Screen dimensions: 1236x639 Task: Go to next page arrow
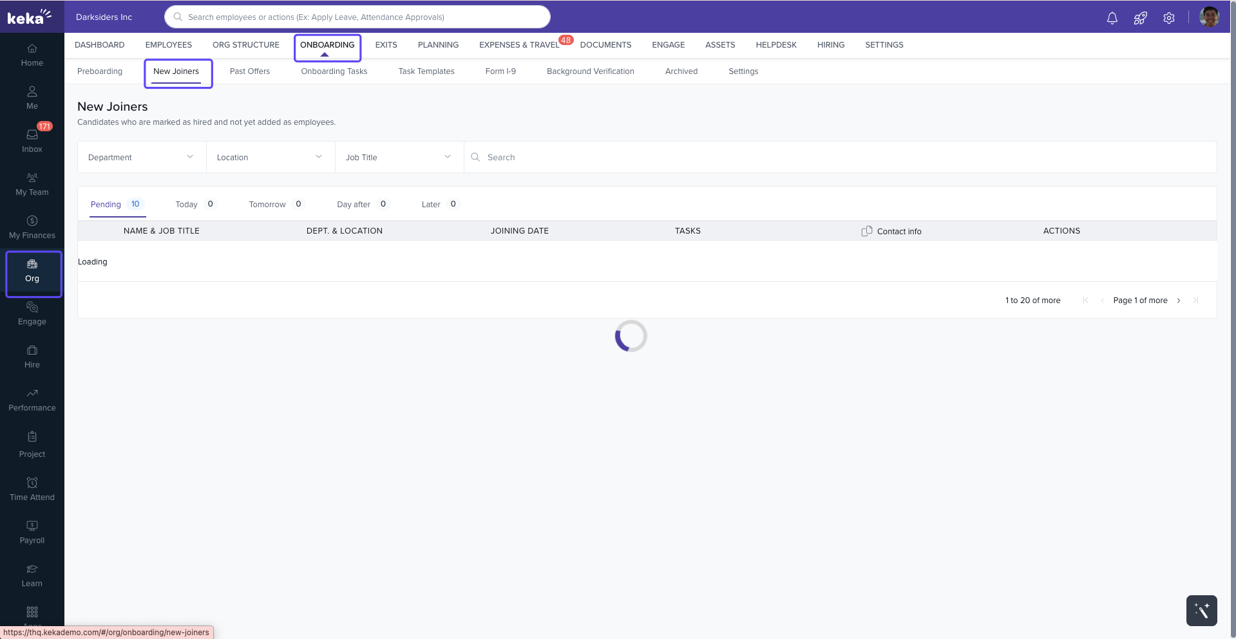1179,301
